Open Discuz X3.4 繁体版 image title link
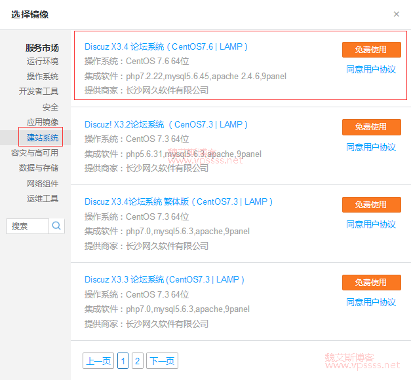 pos(178,201)
